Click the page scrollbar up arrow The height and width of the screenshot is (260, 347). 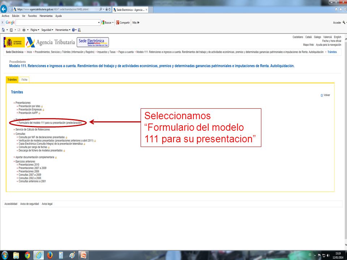346,39
